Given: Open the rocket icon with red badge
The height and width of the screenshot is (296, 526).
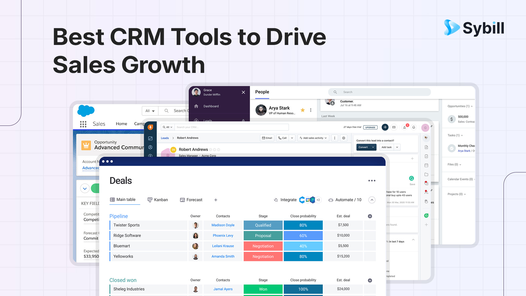Looking at the screenshot, I should point(405,127).
